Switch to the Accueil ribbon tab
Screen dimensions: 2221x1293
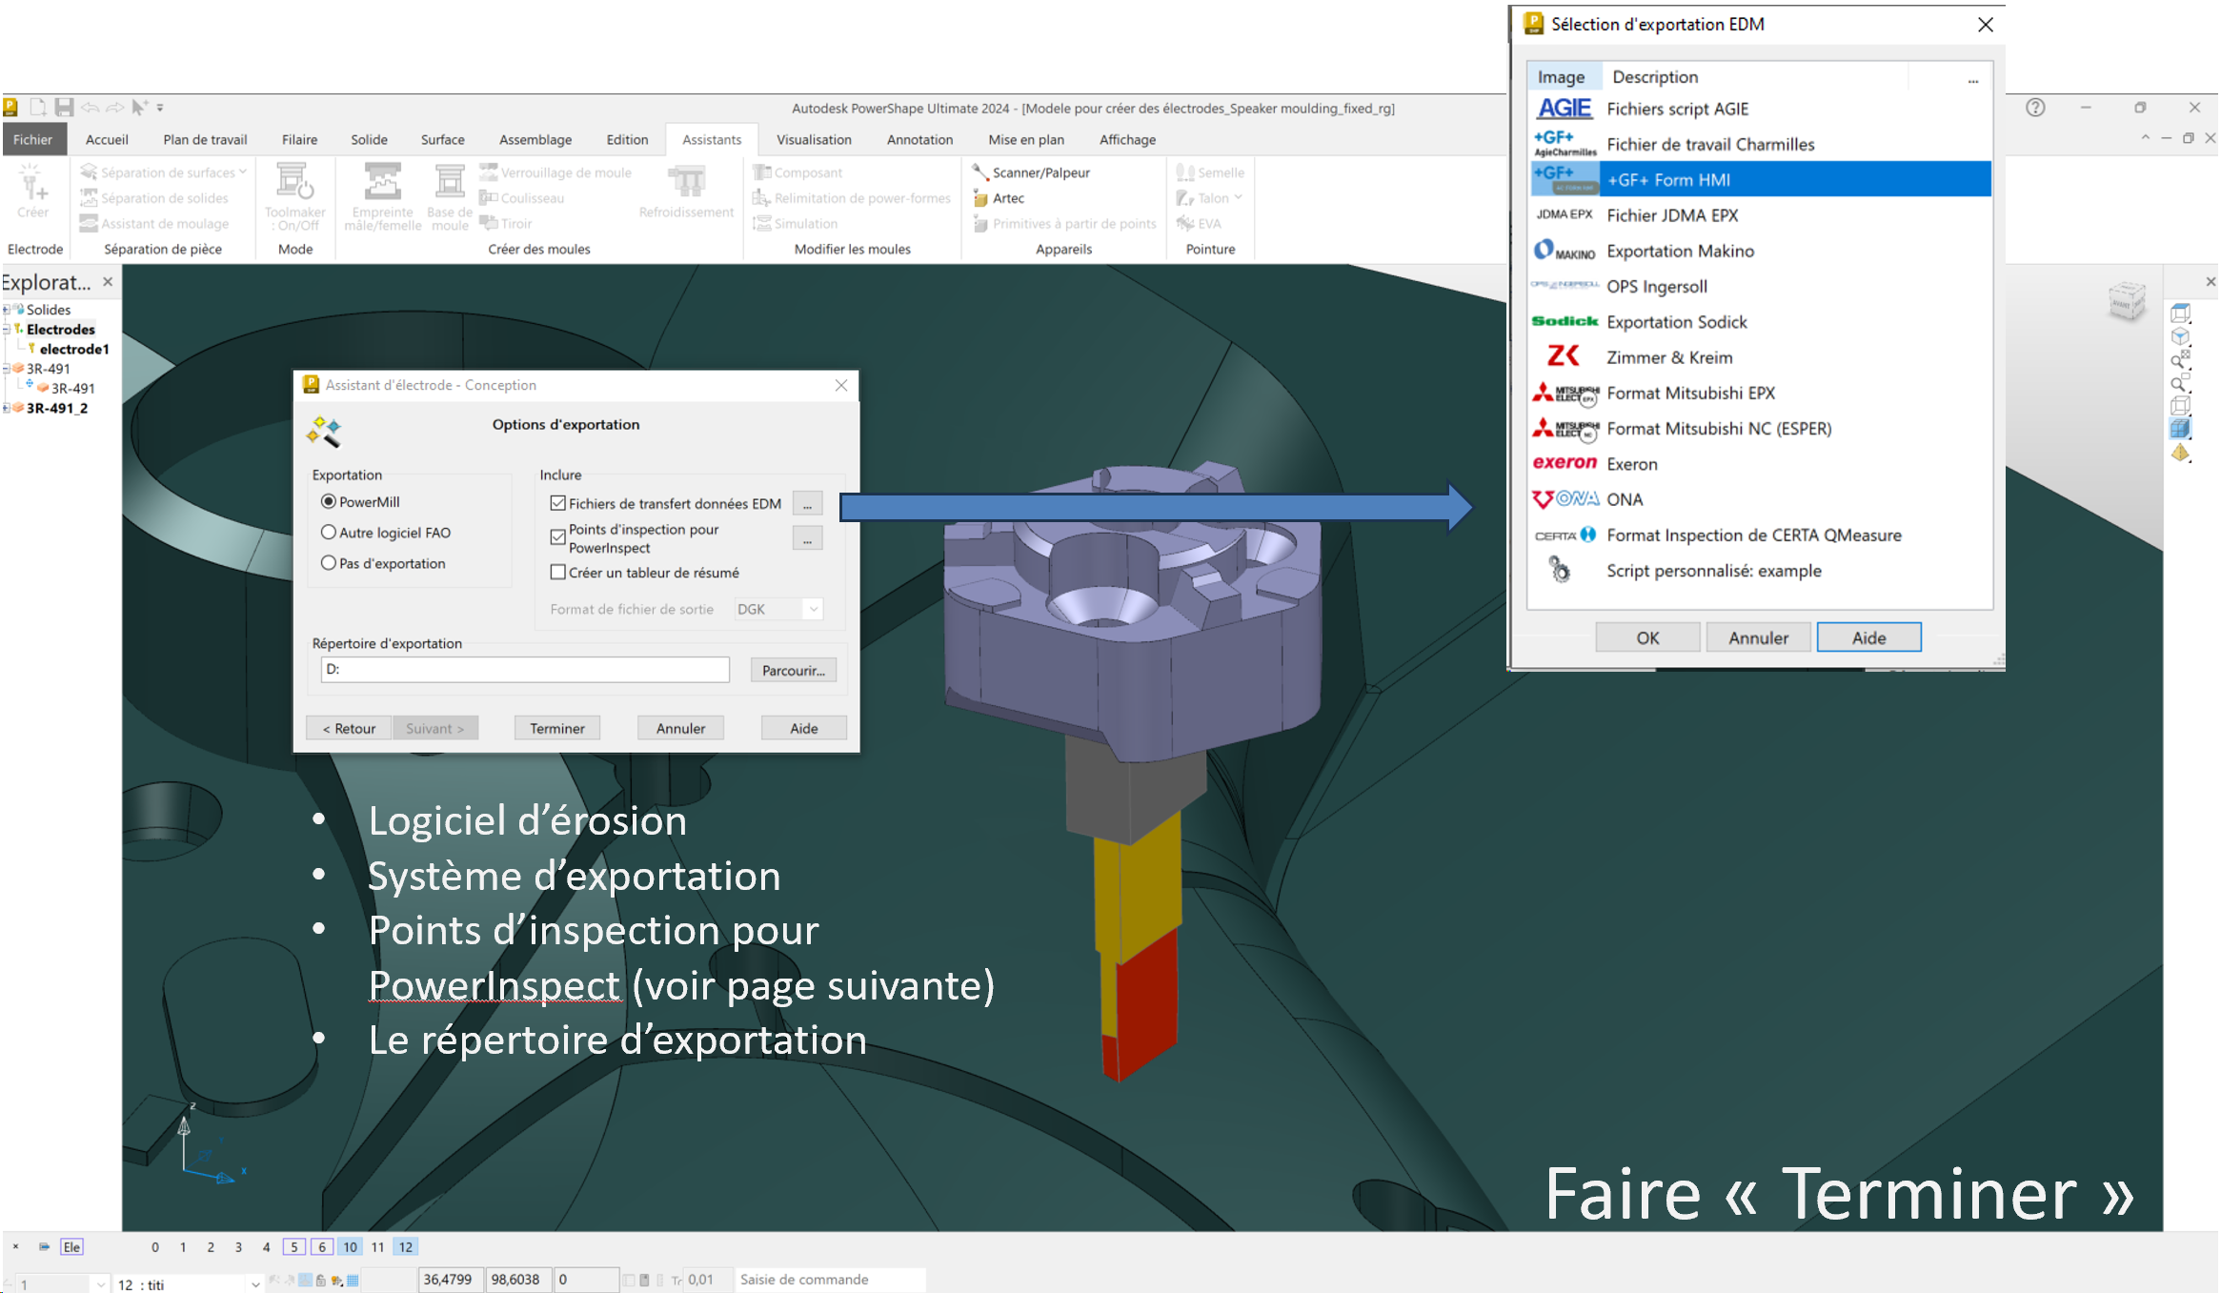tap(107, 139)
